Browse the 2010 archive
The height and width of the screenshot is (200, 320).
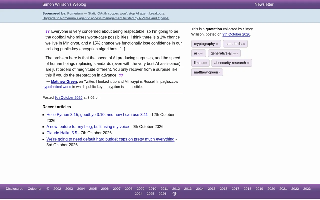point(152,189)
